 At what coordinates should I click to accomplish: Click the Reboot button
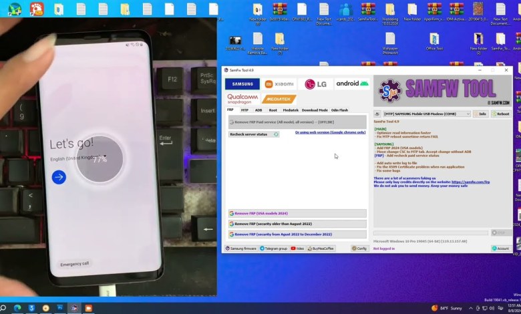[x=500, y=114]
